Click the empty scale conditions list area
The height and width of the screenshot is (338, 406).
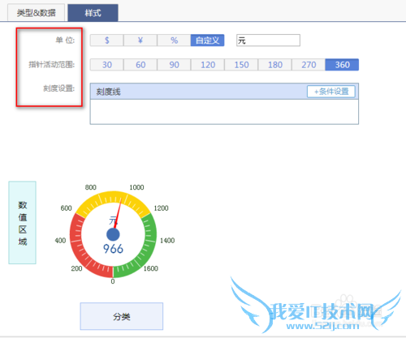click(x=224, y=112)
